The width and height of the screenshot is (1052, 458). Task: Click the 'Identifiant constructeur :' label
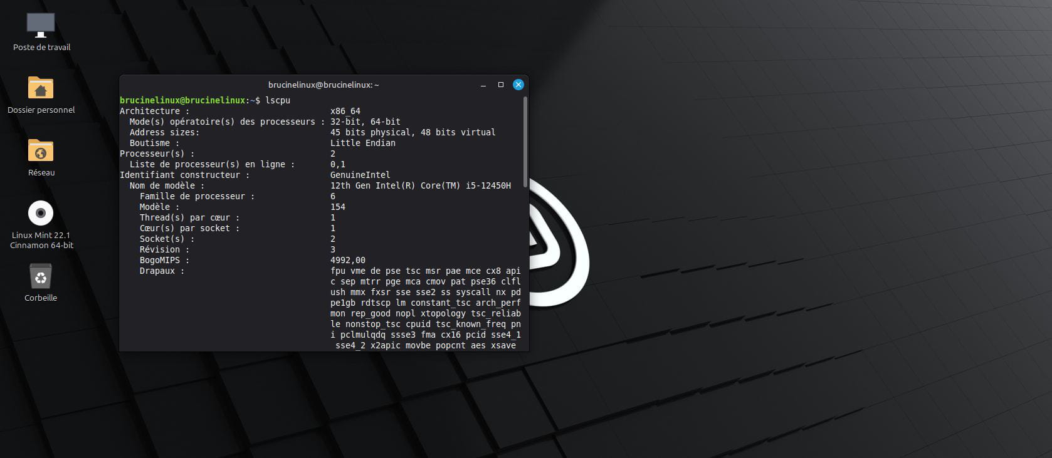(185, 175)
